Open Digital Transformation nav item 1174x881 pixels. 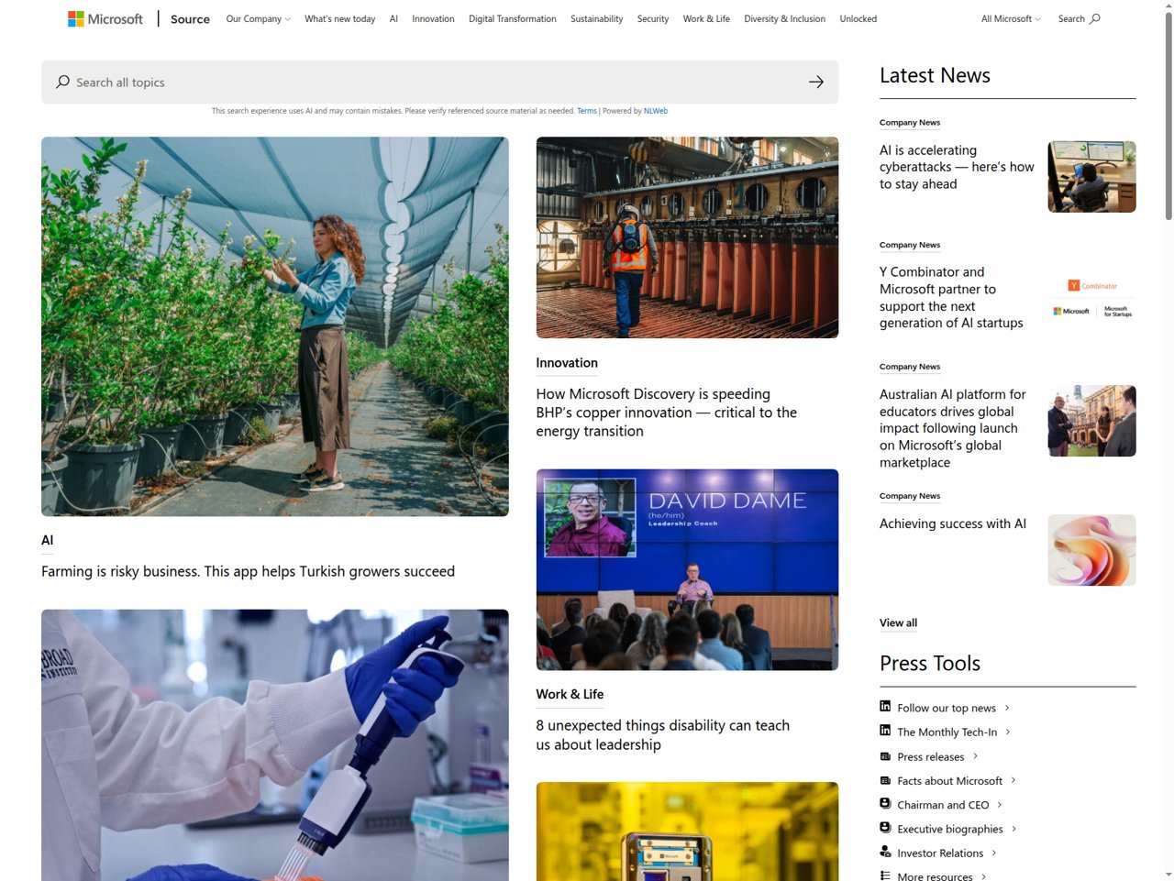513,18
